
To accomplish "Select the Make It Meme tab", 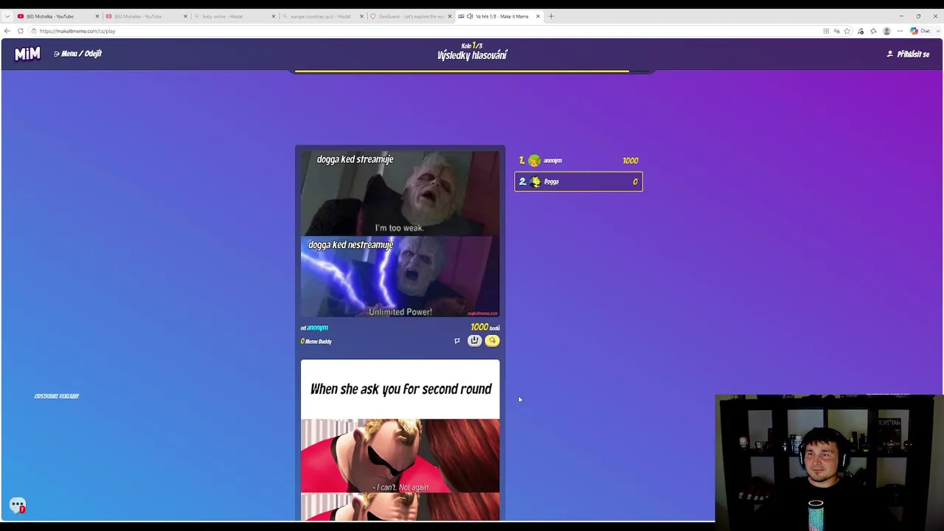I will [x=500, y=16].
